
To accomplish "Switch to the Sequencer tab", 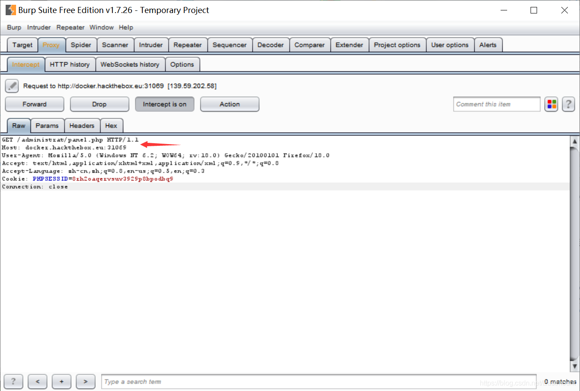I will coord(229,45).
